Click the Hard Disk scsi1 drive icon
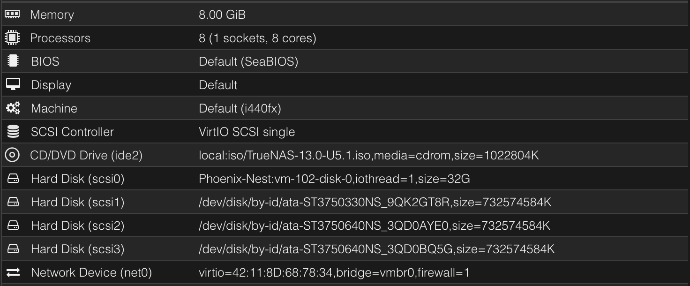 (12, 202)
